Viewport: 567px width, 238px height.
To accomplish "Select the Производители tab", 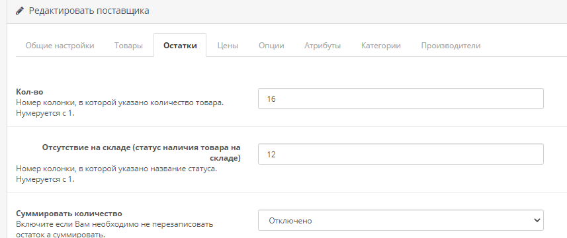I will [451, 46].
